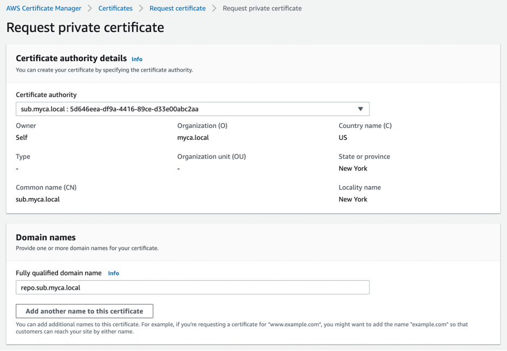Go to Request certificate breadcrumb page
Screen dimensions: 507x351
178,8
